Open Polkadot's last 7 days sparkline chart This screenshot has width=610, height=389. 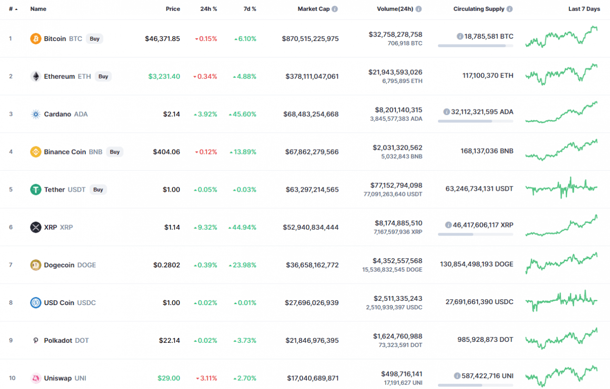[562, 338]
